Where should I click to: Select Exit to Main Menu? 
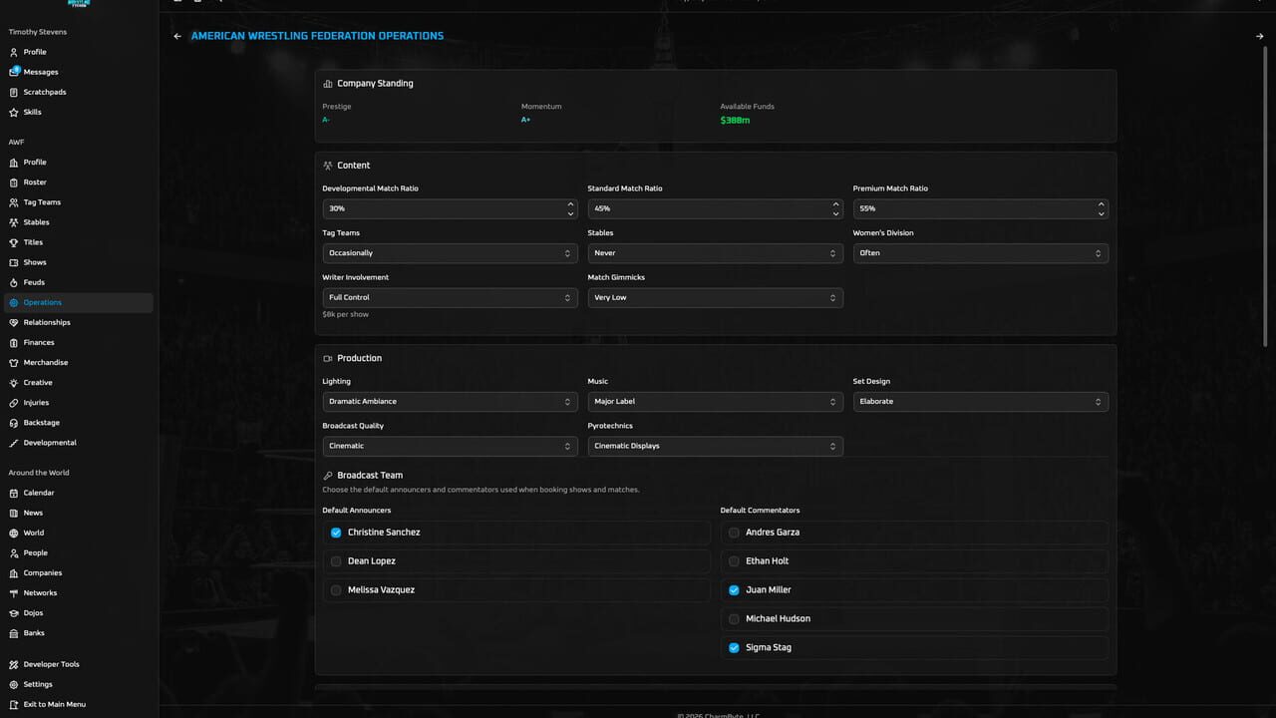point(80,704)
